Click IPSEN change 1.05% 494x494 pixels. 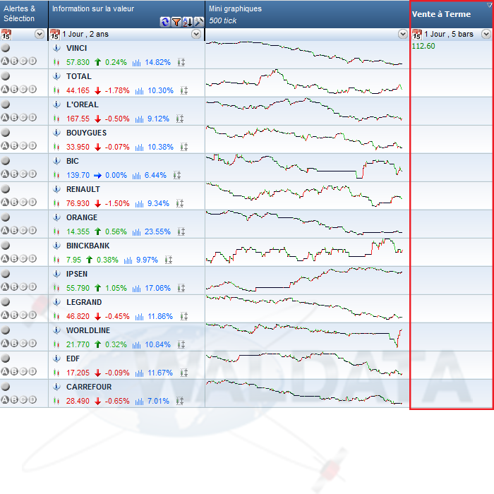click(116, 288)
